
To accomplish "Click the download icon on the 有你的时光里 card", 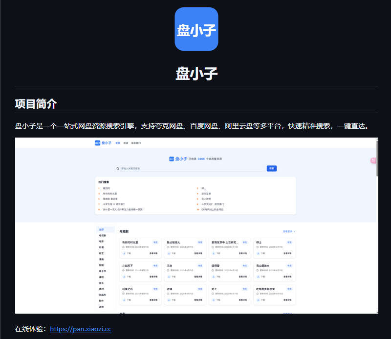I will (124, 253).
